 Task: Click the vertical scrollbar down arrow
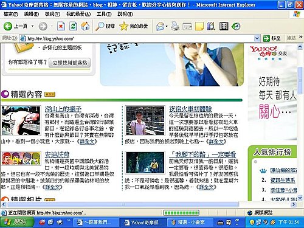click(x=300, y=198)
